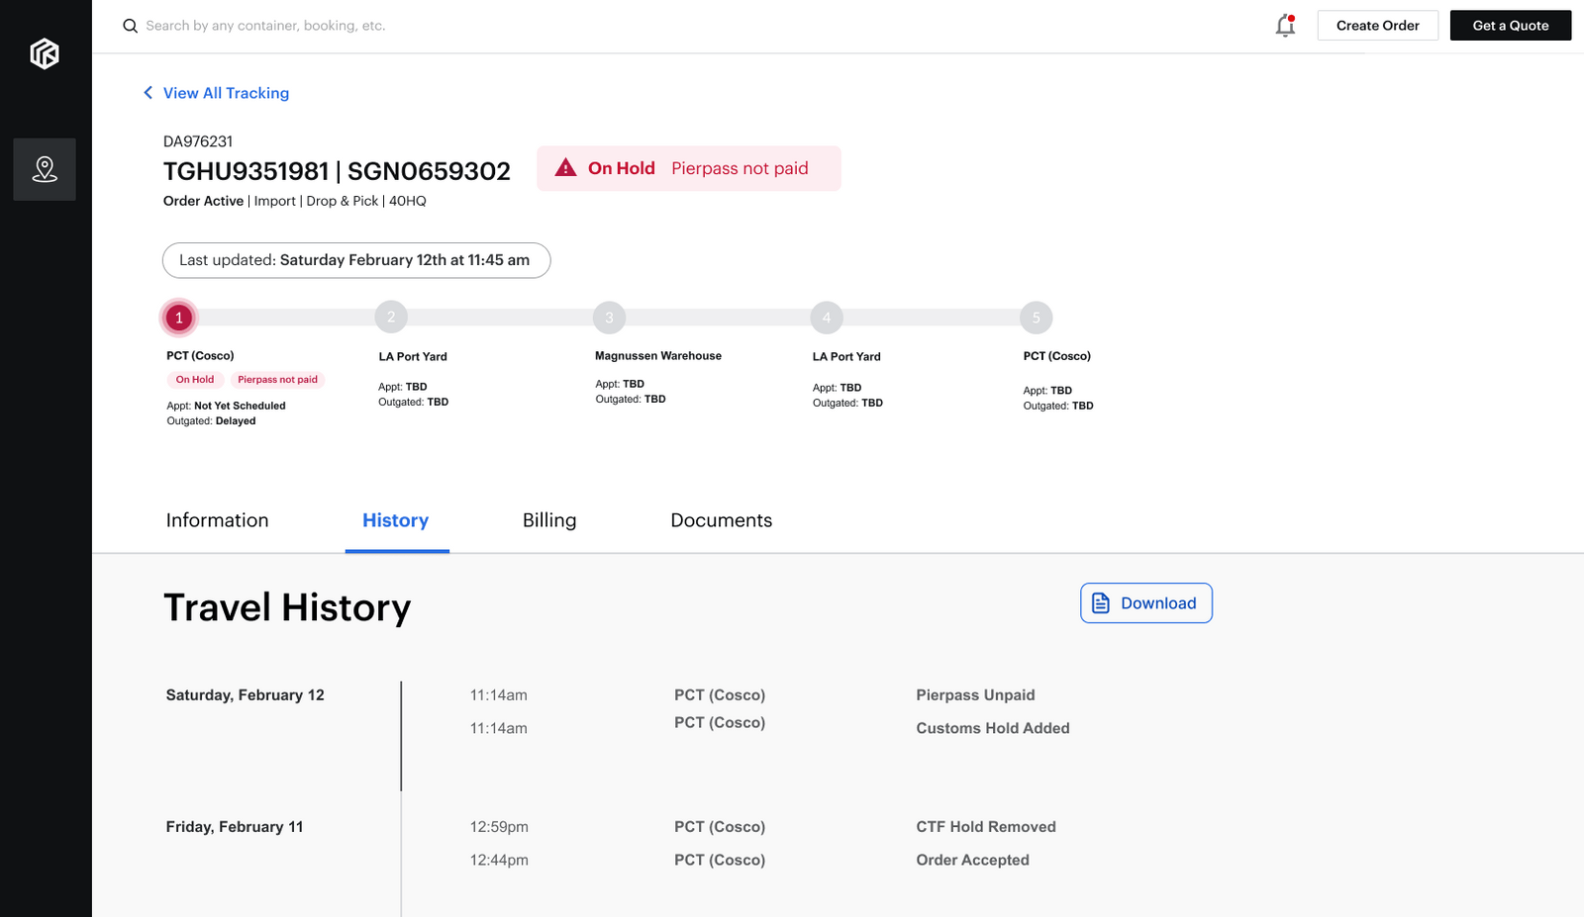Image resolution: width=1584 pixels, height=917 pixels.
Task: Click the warning triangle in the On Hold banner
Action: point(564,168)
